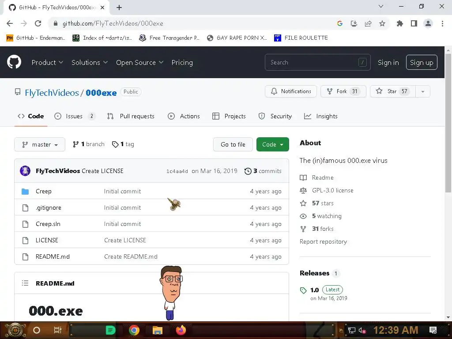Open the Insights tab

pos(320,116)
